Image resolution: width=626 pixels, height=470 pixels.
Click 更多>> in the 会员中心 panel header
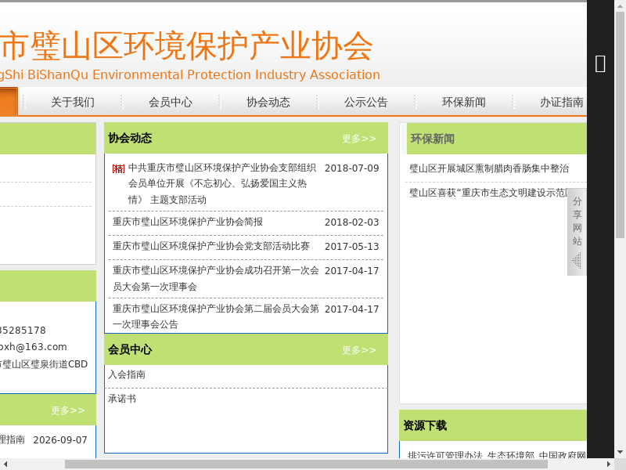point(359,350)
